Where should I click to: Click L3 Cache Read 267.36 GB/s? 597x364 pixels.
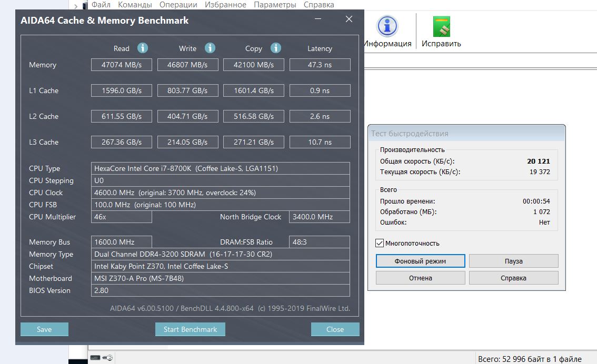tap(122, 142)
